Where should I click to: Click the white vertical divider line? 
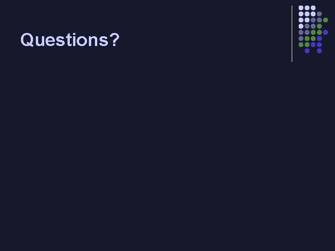pos(292,33)
